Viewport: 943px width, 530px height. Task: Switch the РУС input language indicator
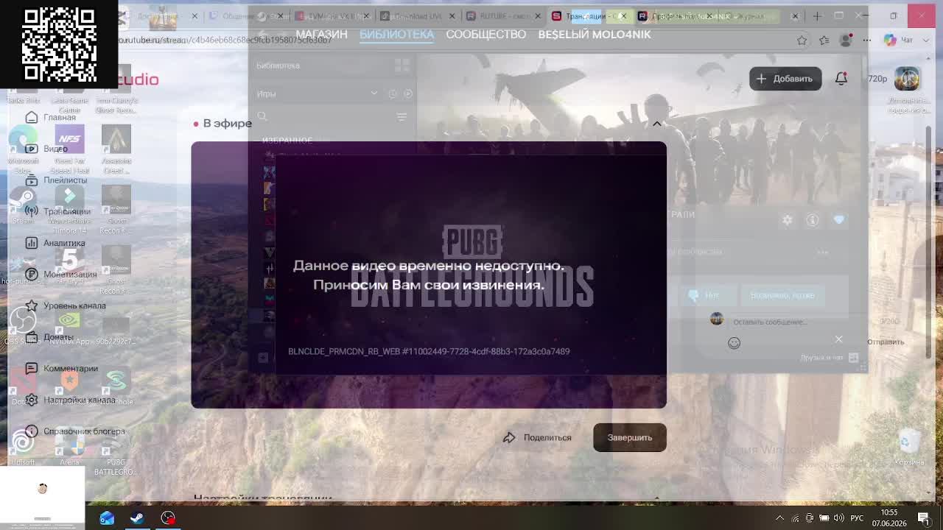(x=857, y=518)
